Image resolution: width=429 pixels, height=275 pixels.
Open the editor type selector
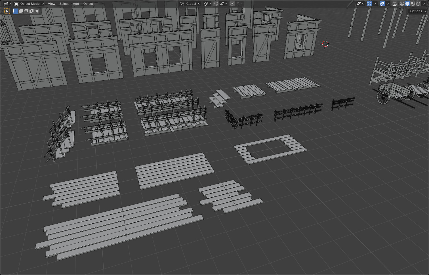[7, 4]
